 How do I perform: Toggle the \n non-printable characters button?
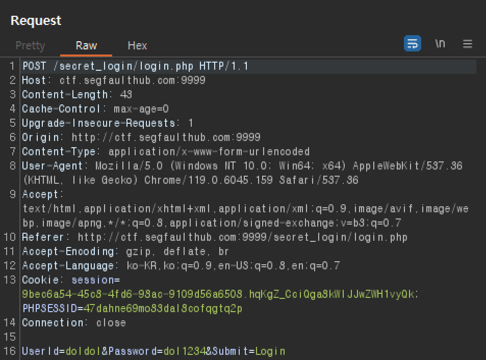[440, 44]
